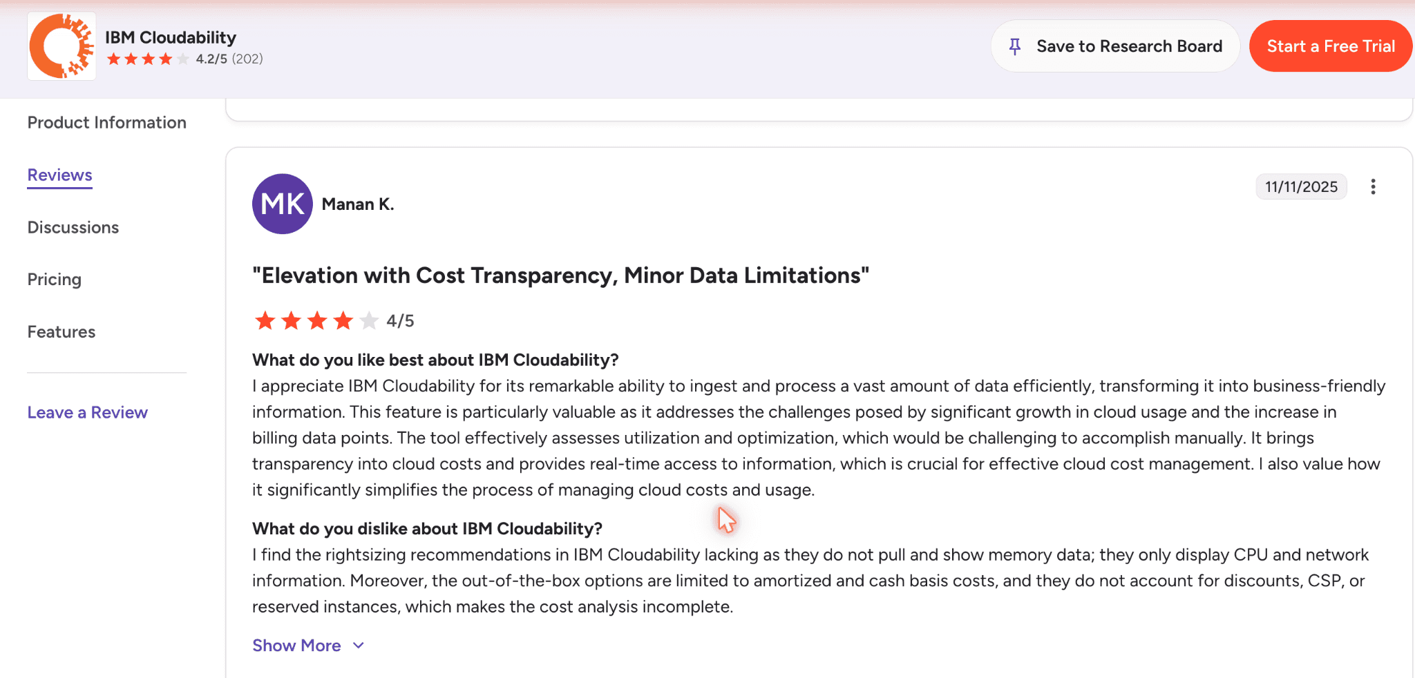Viewport: 1415px width, 678px height.
Task: Expand review with Show More chevron
Action: pyautogui.click(x=358, y=646)
